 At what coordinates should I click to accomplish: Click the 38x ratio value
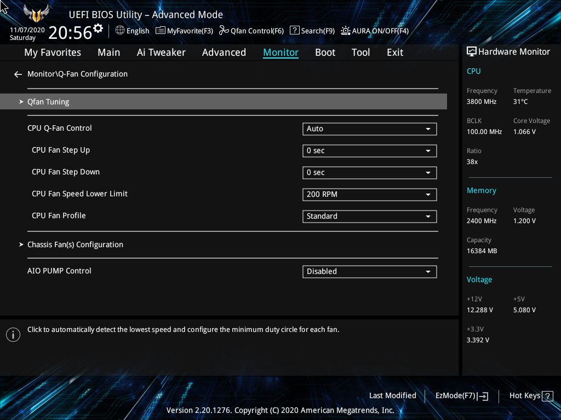pos(472,162)
